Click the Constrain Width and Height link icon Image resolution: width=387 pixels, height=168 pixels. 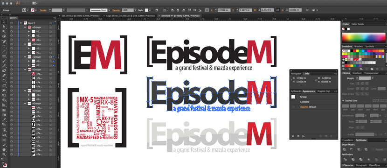pos(277,10)
